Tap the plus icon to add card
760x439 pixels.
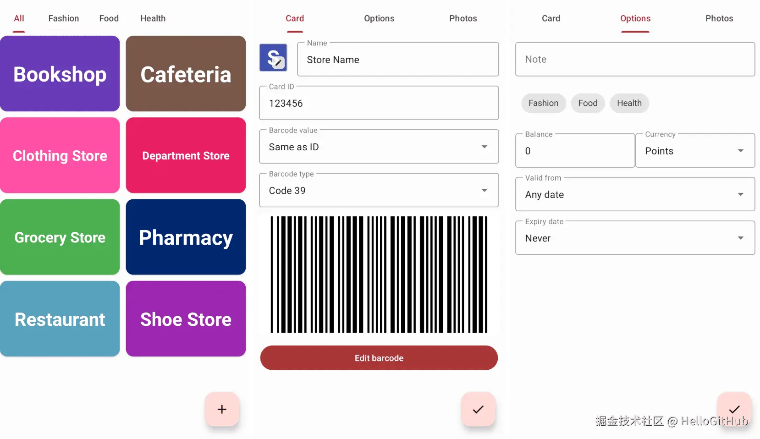[x=222, y=409]
